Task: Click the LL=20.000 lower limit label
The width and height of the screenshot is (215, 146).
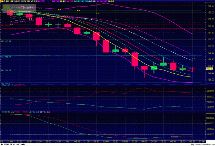Action: coord(45,112)
